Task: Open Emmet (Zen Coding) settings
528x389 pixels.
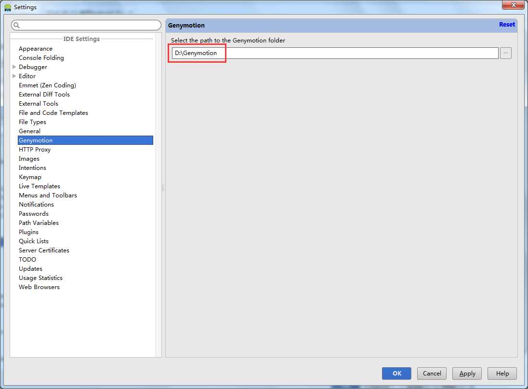Action: tap(48, 85)
